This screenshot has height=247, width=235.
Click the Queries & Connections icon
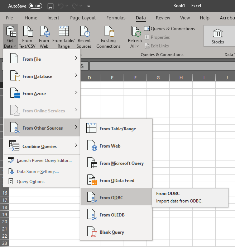147,29
